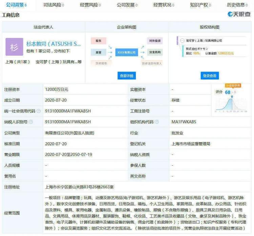254x236 pixels.
Task: Click help icon beside 纳税人识别号
Action: (x=31, y=122)
